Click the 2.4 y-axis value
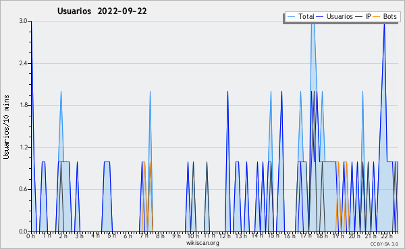 tap(23, 63)
